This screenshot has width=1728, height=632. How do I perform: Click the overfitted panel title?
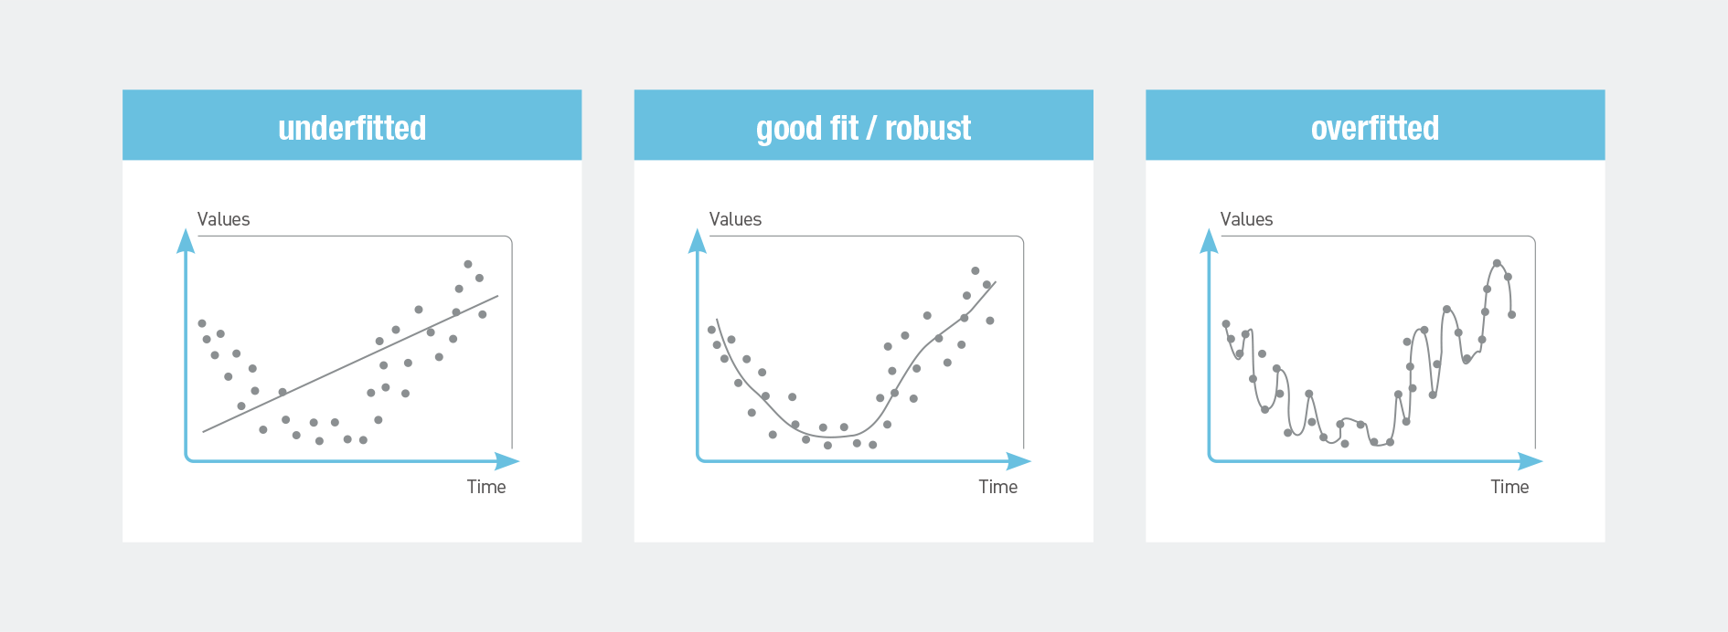(1374, 127)
